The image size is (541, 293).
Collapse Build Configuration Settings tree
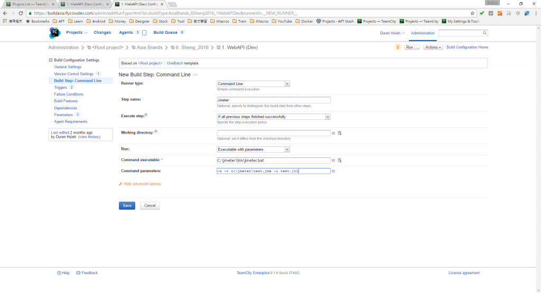click(x=51, y=60)
